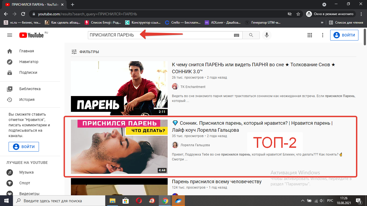
Task: Open the Список Emoji bookmark
Action: (x=103, y=23)
